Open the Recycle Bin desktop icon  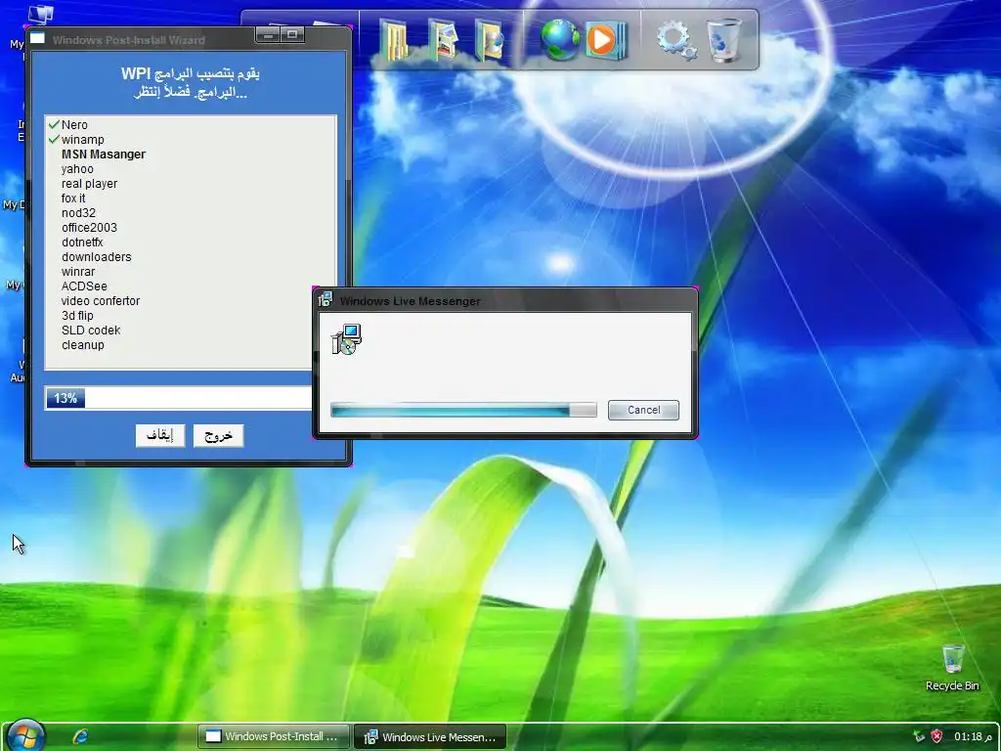[x=952, y=668]
